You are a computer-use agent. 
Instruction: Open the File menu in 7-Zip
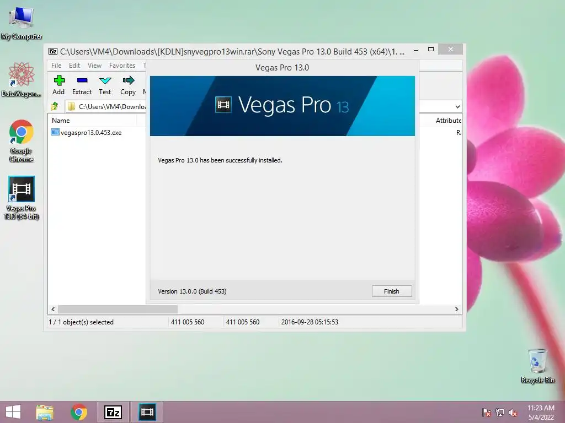pos(56,66)
